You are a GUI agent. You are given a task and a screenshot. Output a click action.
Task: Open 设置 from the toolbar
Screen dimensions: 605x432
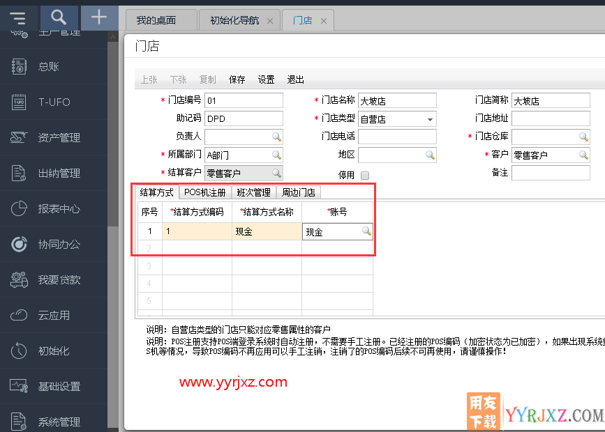coord(267,79)
